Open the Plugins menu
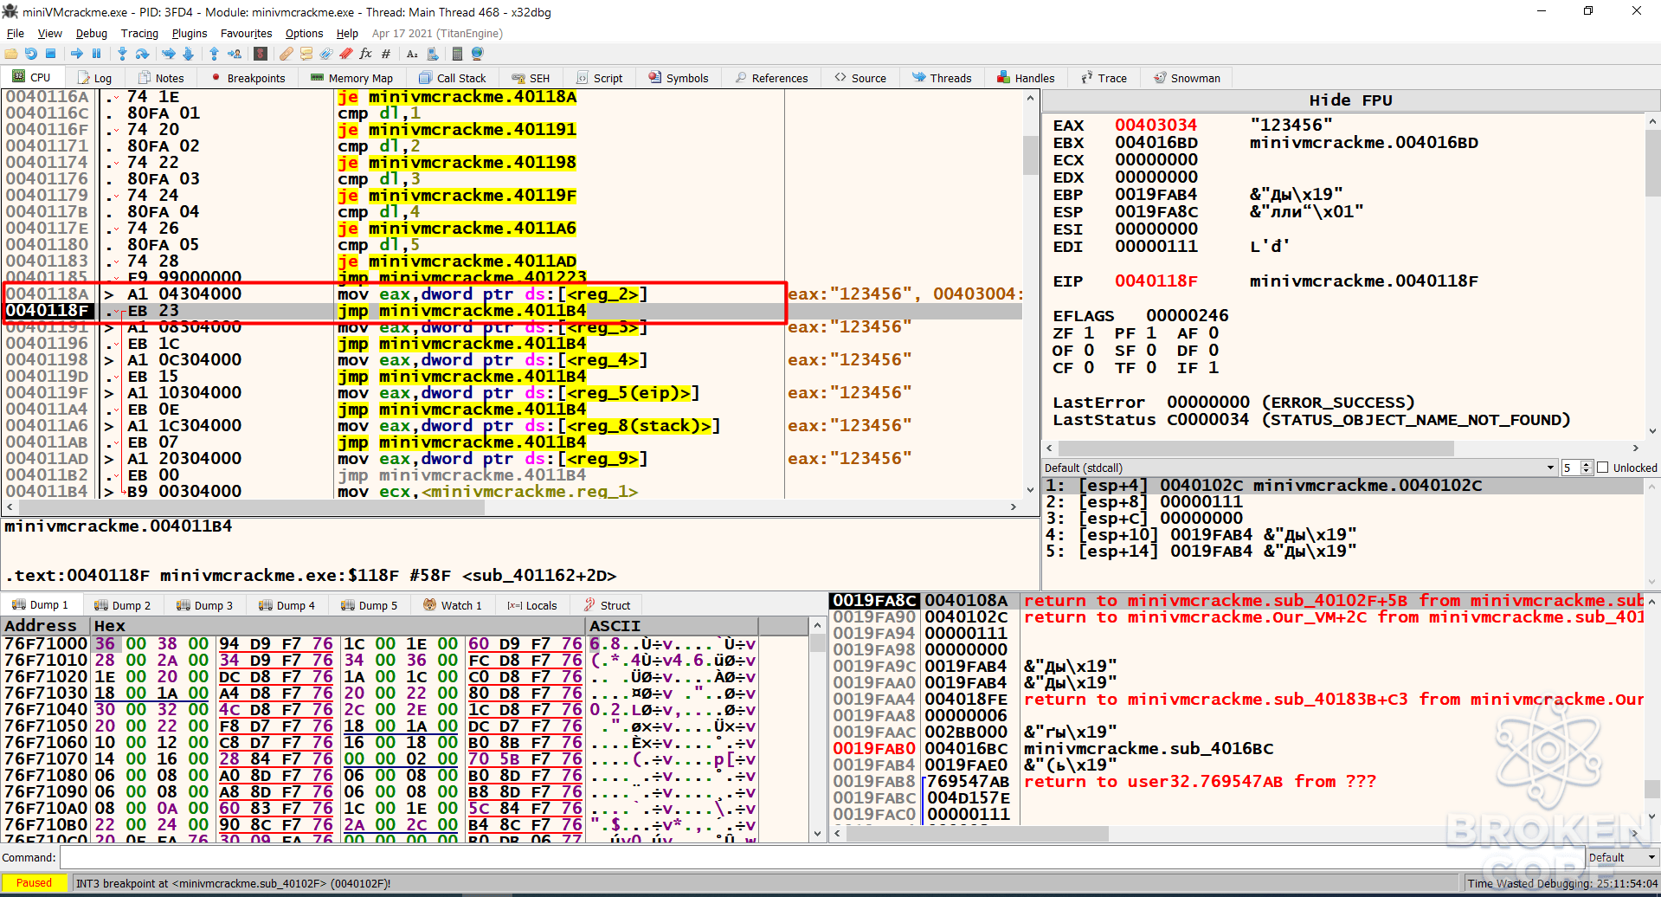 190,33
